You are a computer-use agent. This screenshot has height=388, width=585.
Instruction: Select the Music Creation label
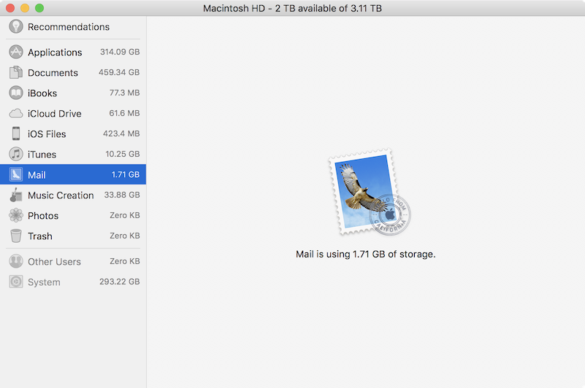pyautogui.click(x=61, y=195)
